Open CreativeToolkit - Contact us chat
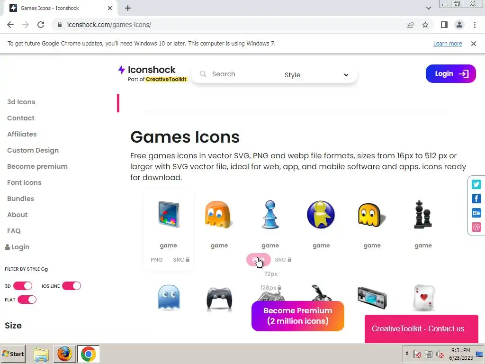Image resolution: width=485 pixels, height=364 pixels. point(421,329)
